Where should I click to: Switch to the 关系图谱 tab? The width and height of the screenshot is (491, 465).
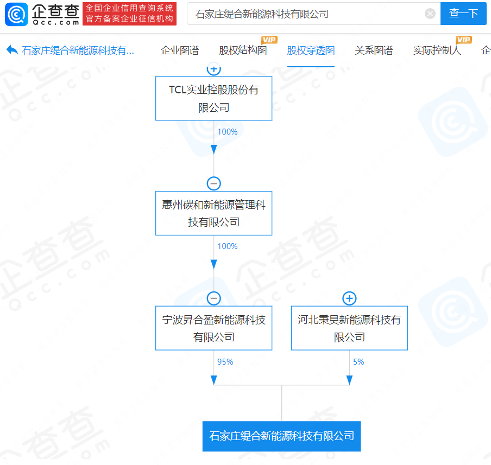374,50
